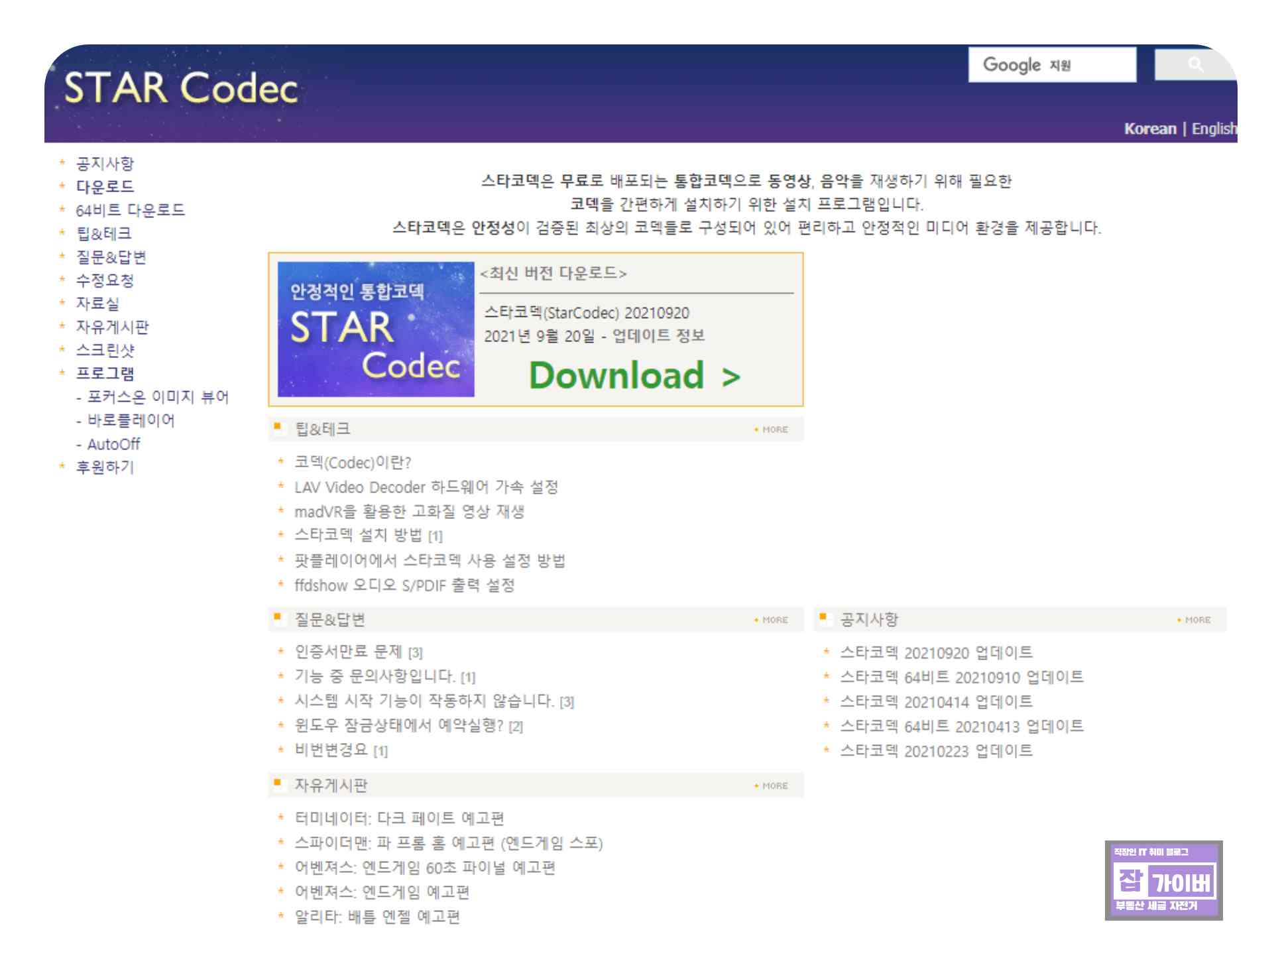The height and width of the screenshot is (977, 1282).
Task: Open MORE next to 질문&답변 section
Action: click(x=773, y=620)
